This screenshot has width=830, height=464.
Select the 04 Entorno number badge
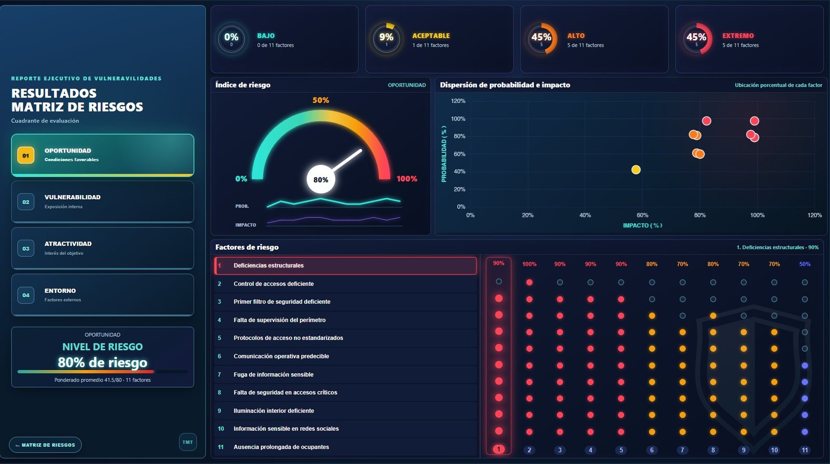(26, 295)
